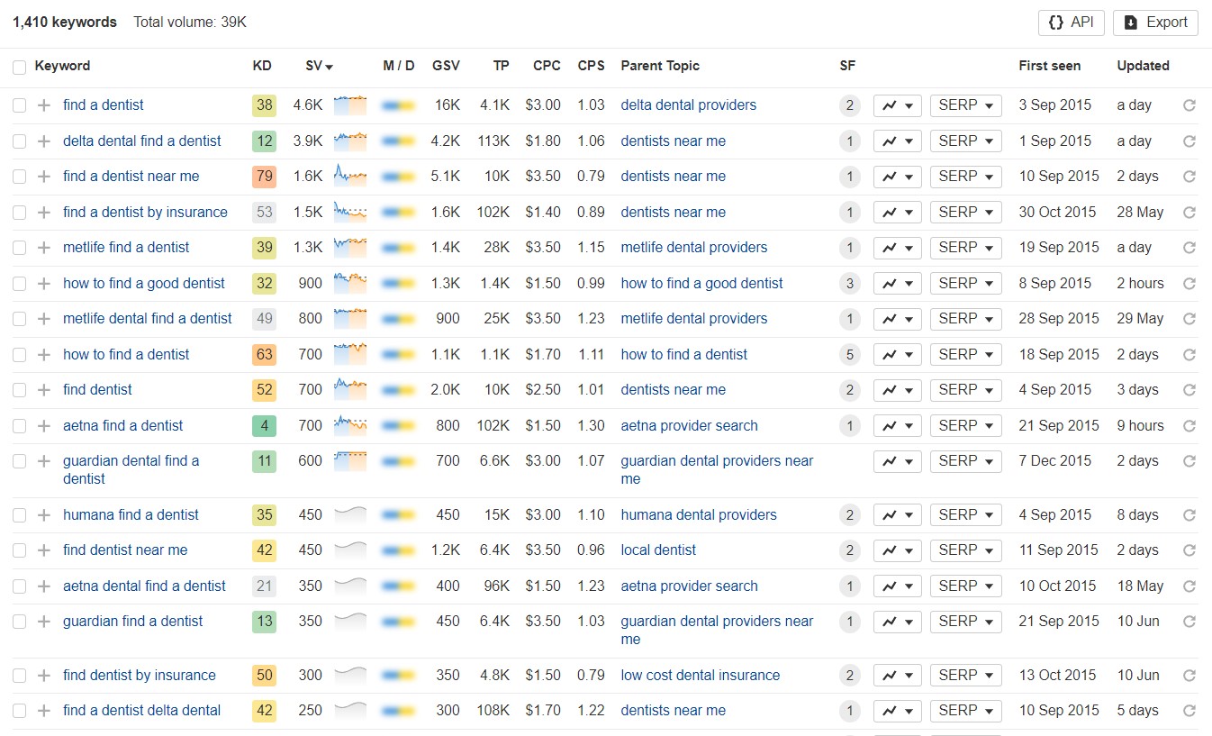Expand trend chart dropdown for "how to find a good dentist"

[897, 284]
